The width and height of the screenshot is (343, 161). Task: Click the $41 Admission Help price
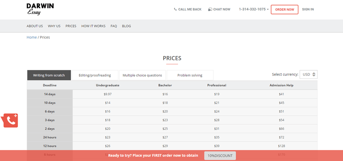tap(281, 94)
